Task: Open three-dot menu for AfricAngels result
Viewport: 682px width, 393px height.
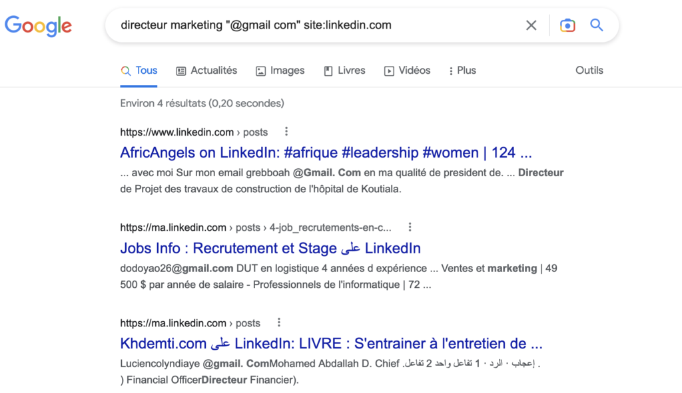Action: (x=286, y=132)
